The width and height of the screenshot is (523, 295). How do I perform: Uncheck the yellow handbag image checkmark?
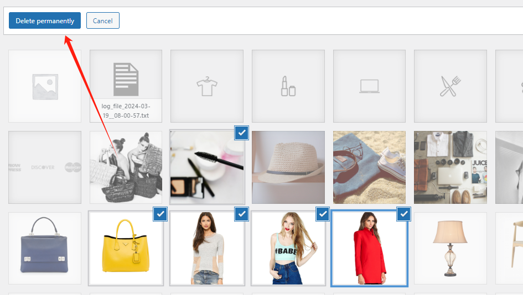[x=160, y=214]
